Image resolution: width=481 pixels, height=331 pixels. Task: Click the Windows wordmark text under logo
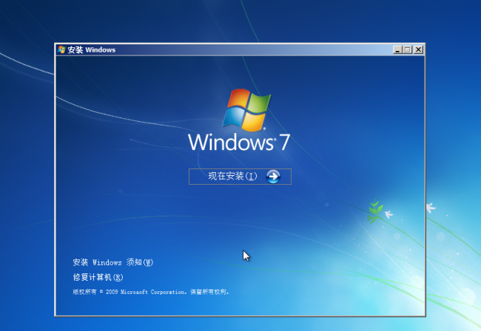point(232,143)
